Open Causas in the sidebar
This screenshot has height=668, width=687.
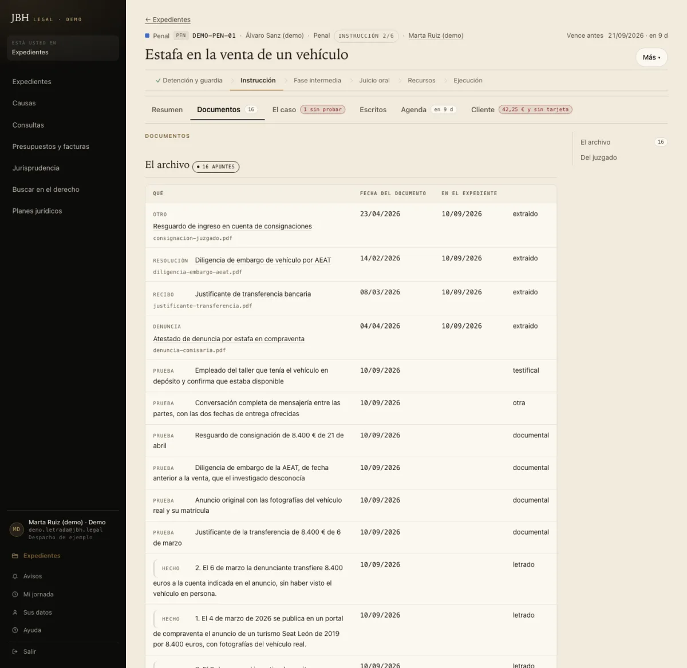[24, 104]
